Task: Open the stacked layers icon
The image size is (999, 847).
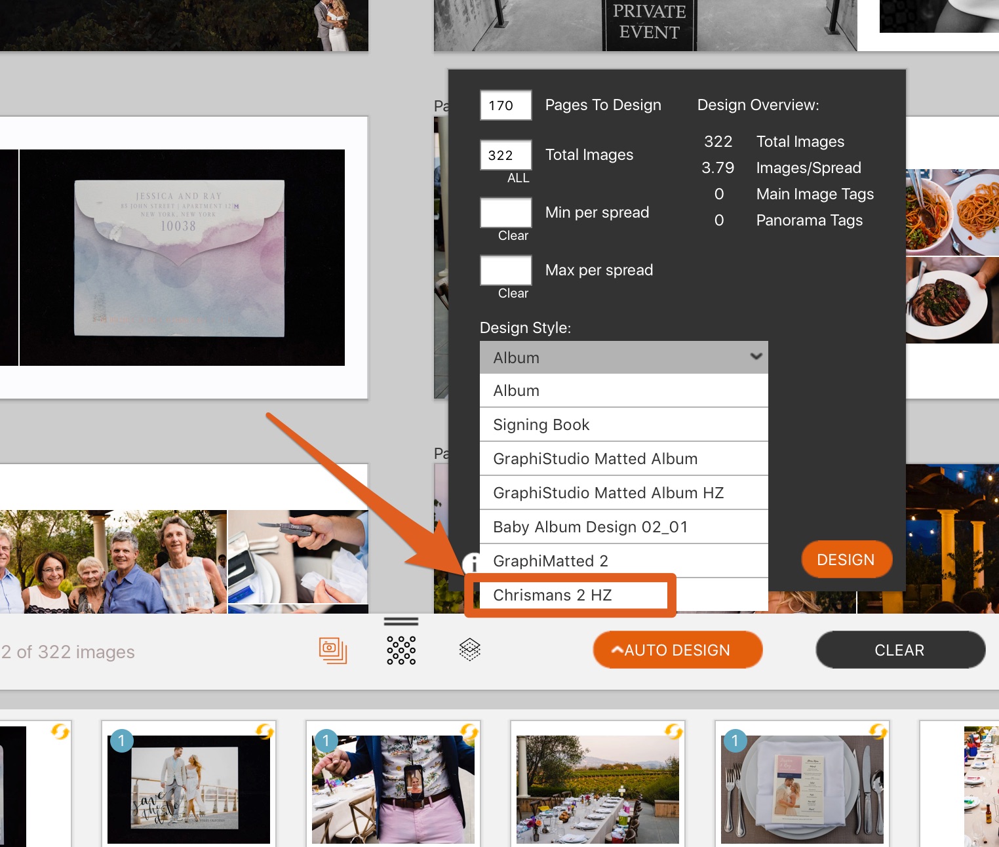Action: (x=470, y=650)
